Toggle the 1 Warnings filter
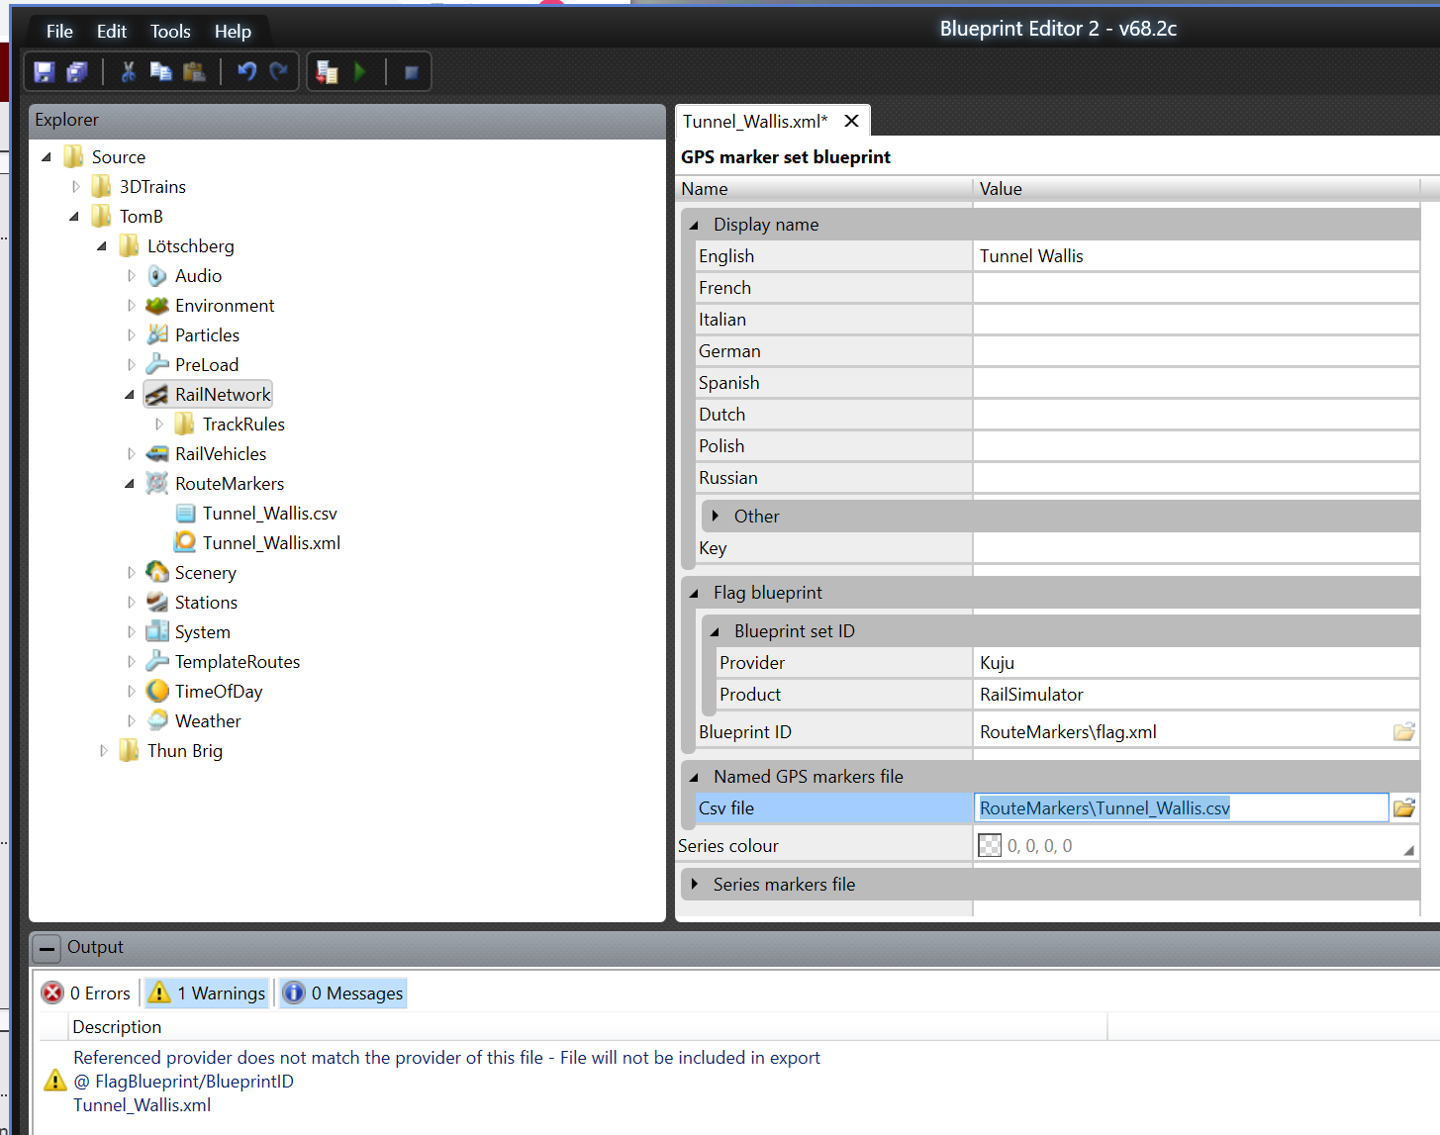Viewport: 1440px width, 1135px height. pos(208,993)
